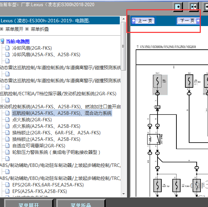
Task: Open 自适应可调悬架(2GR-FKS) diagram
Action: [39, 146]
